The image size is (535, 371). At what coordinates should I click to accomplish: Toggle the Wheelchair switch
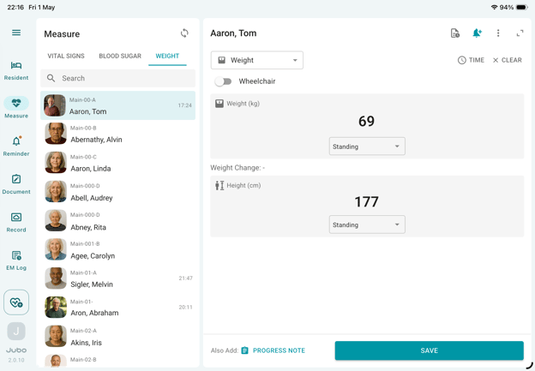pos(224,81)
